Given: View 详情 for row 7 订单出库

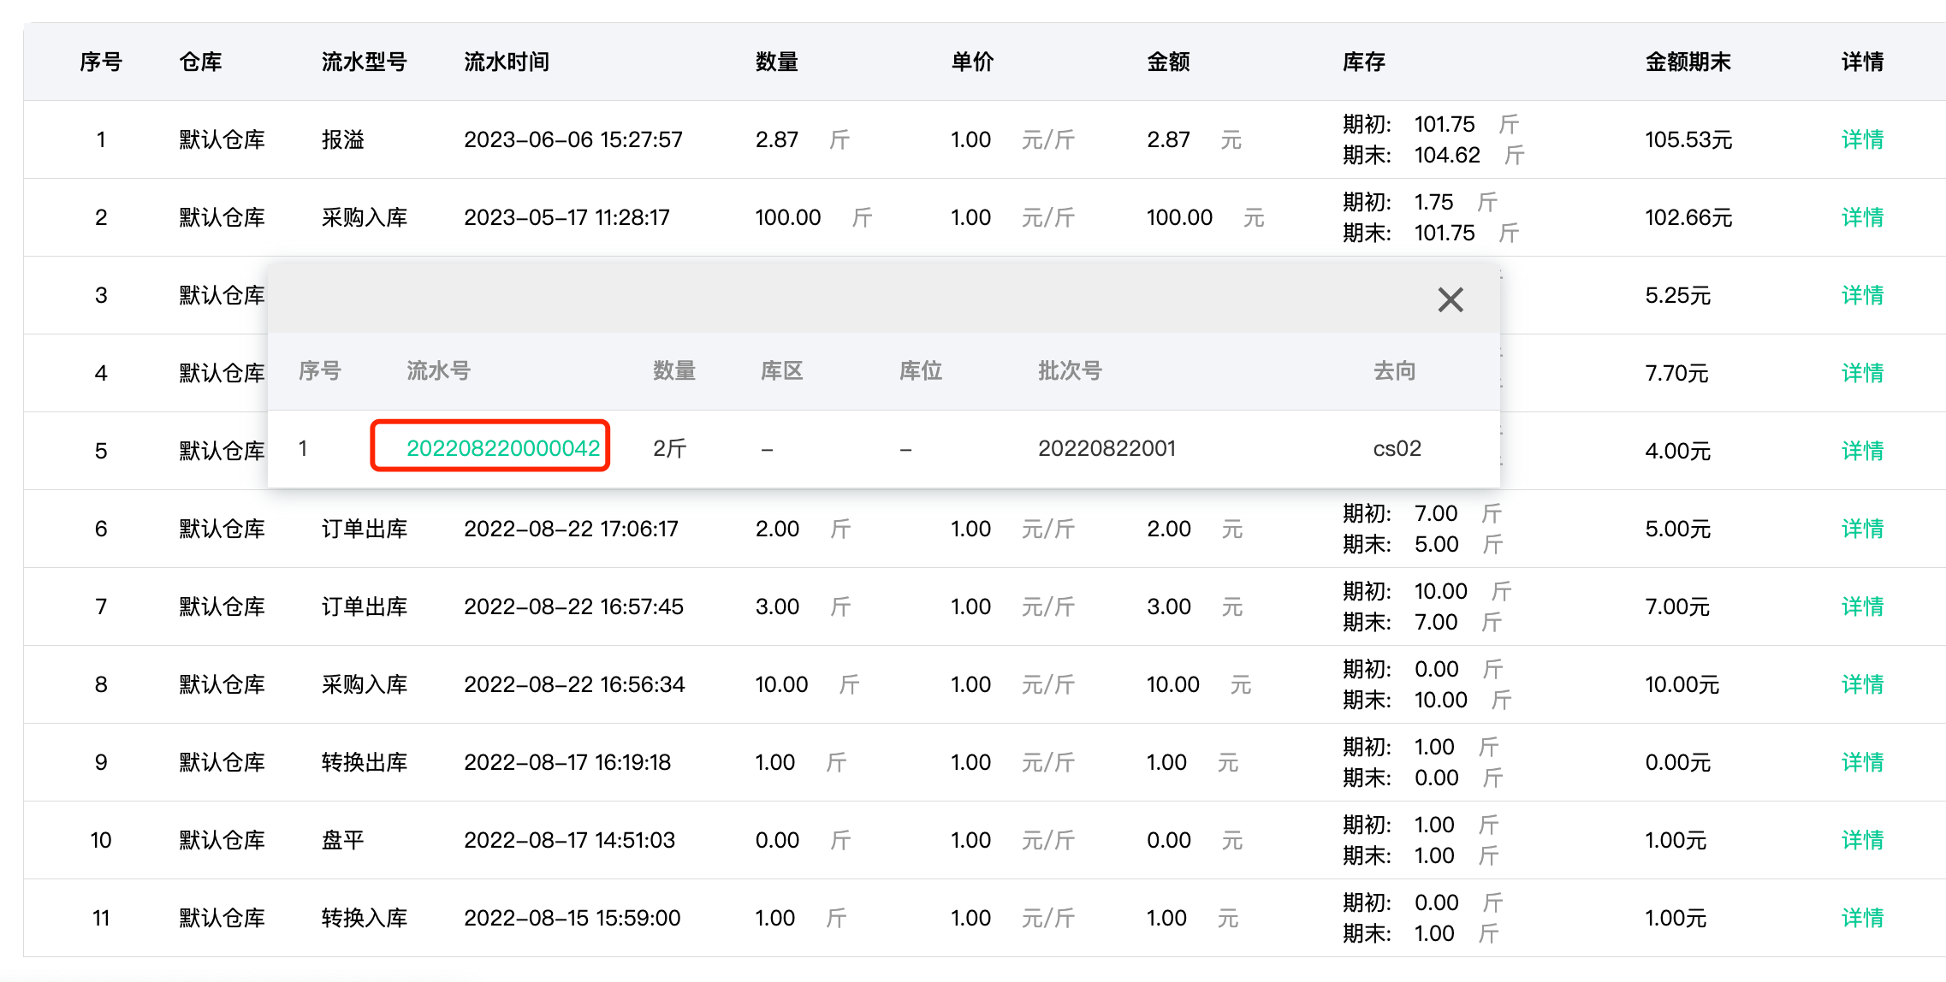Looking at the screenshot, I should tap(1862, 606).
